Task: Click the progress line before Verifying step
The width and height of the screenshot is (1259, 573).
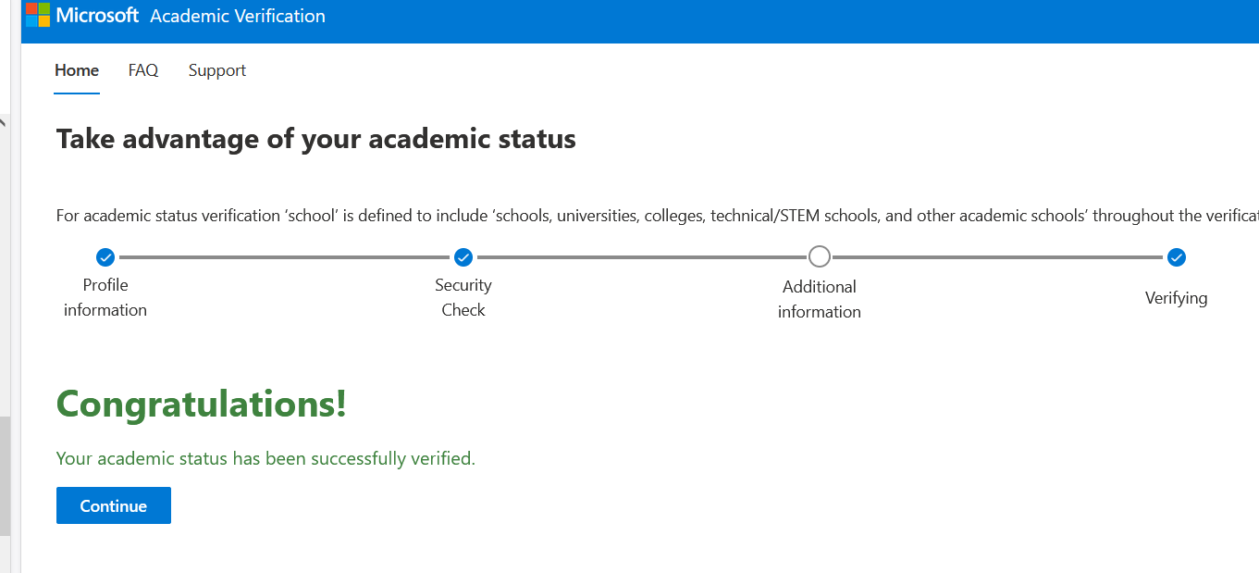Action: (x=997, y=257)
